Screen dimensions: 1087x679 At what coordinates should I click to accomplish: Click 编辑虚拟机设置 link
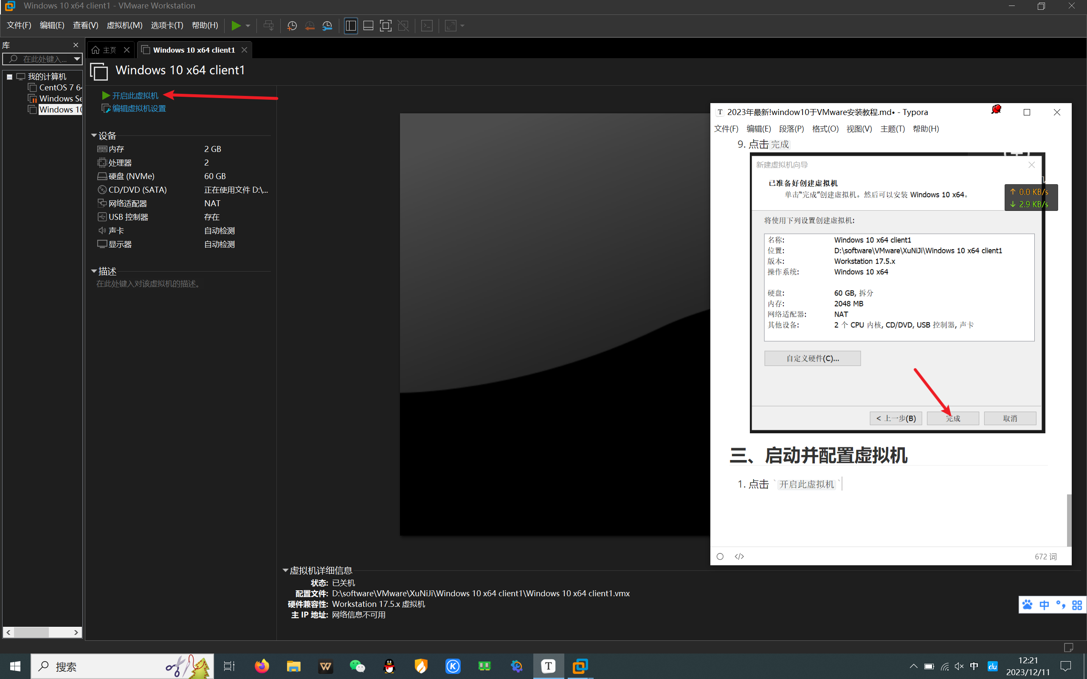[139, 108]
